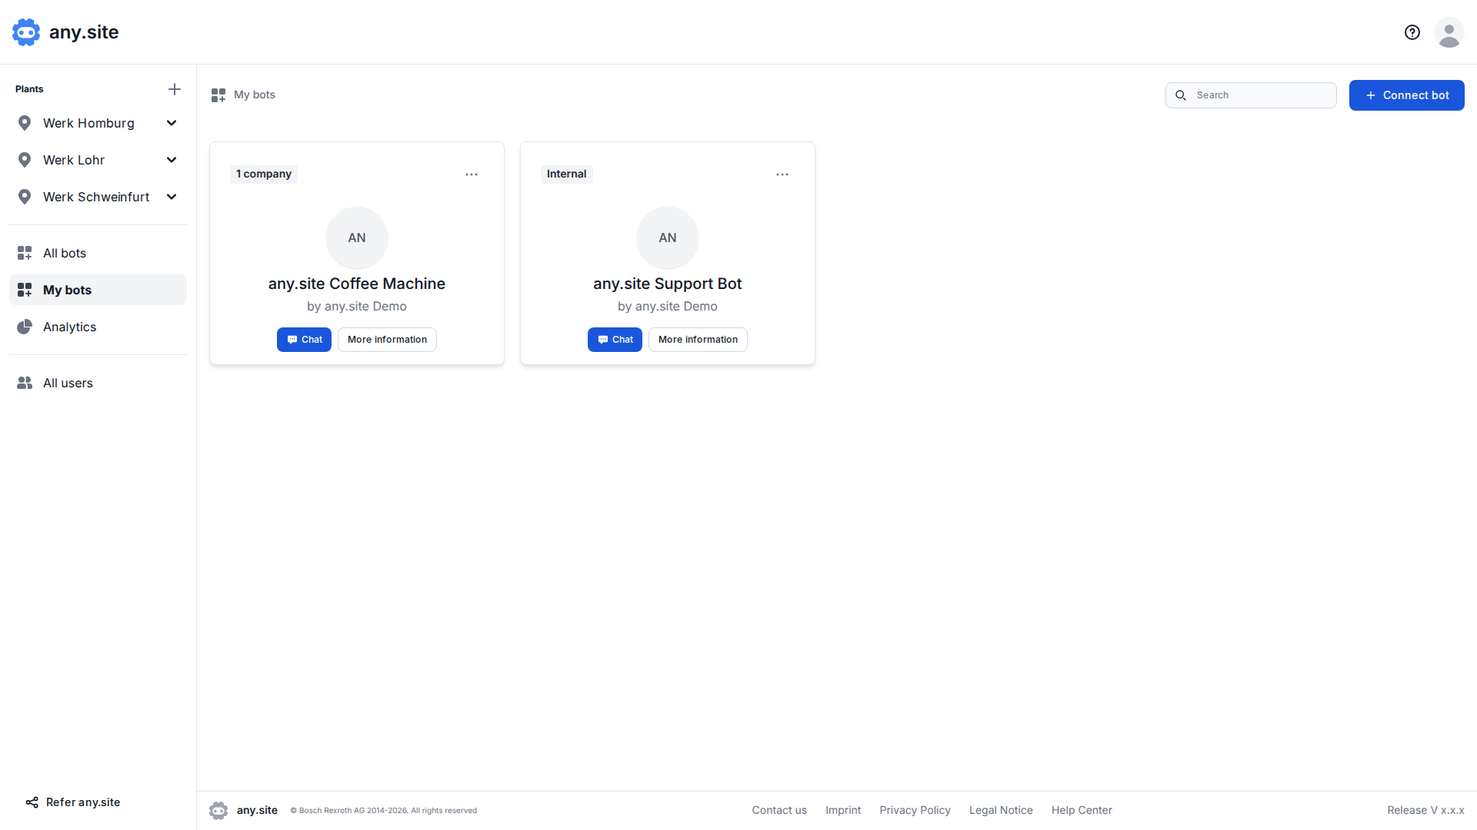Expand the Werk Schweinfurt chevron
Screen dimensions: 1477x830
tap(172, 197)
